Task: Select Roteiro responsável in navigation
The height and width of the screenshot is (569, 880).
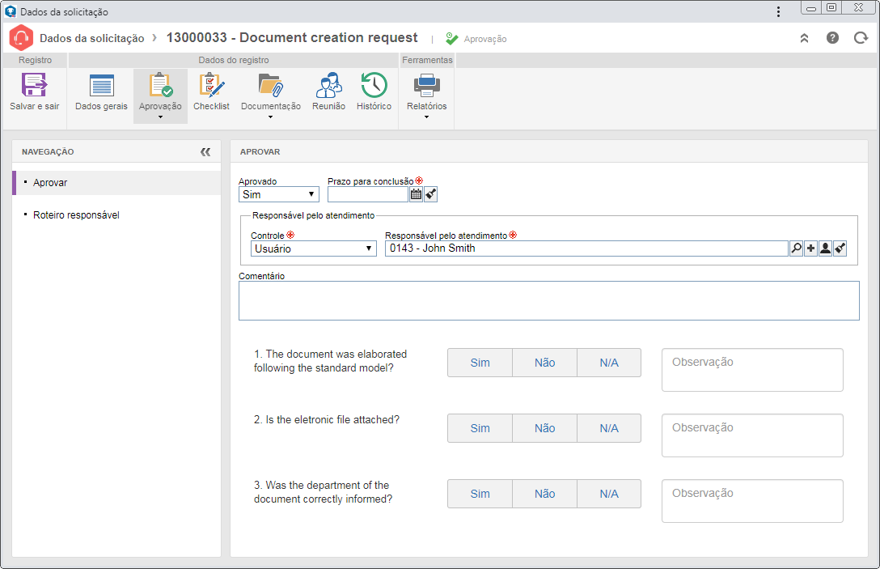Action: 76,215
